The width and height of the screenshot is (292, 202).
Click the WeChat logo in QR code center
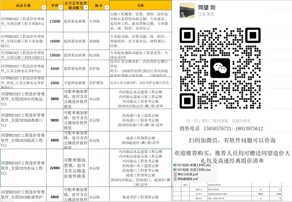(x=220, y=68)
